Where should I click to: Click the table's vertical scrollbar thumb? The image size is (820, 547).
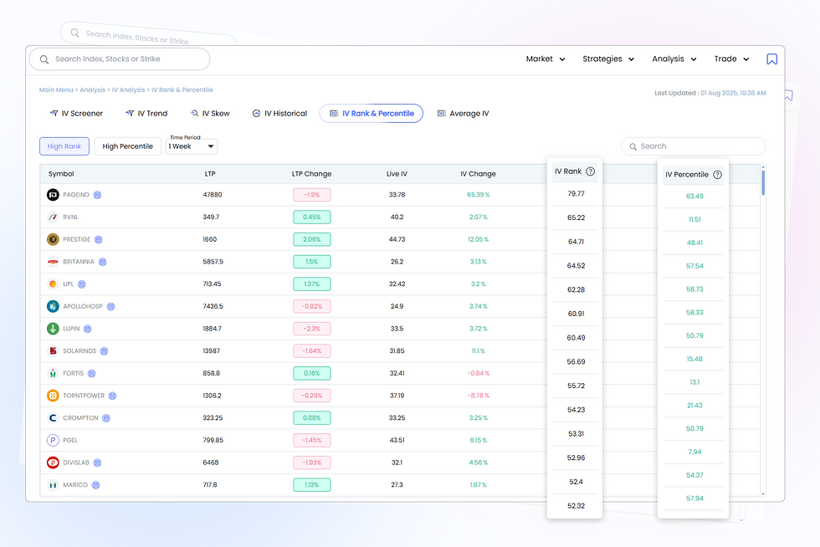(763, 182)
